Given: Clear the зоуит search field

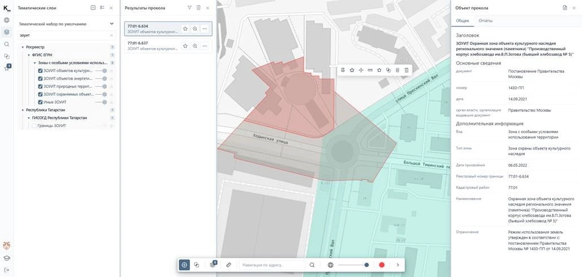Looking at the screenshot, I should [x=111, y=36].
